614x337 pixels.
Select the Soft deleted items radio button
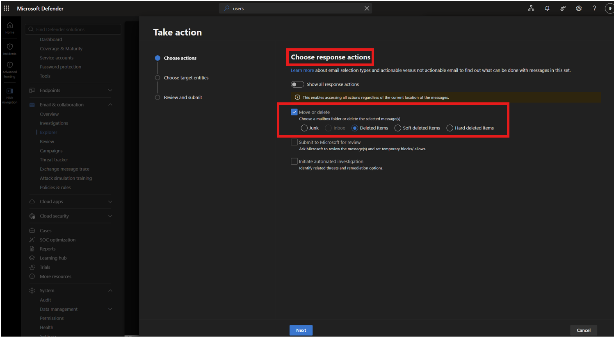coord(397,128)
